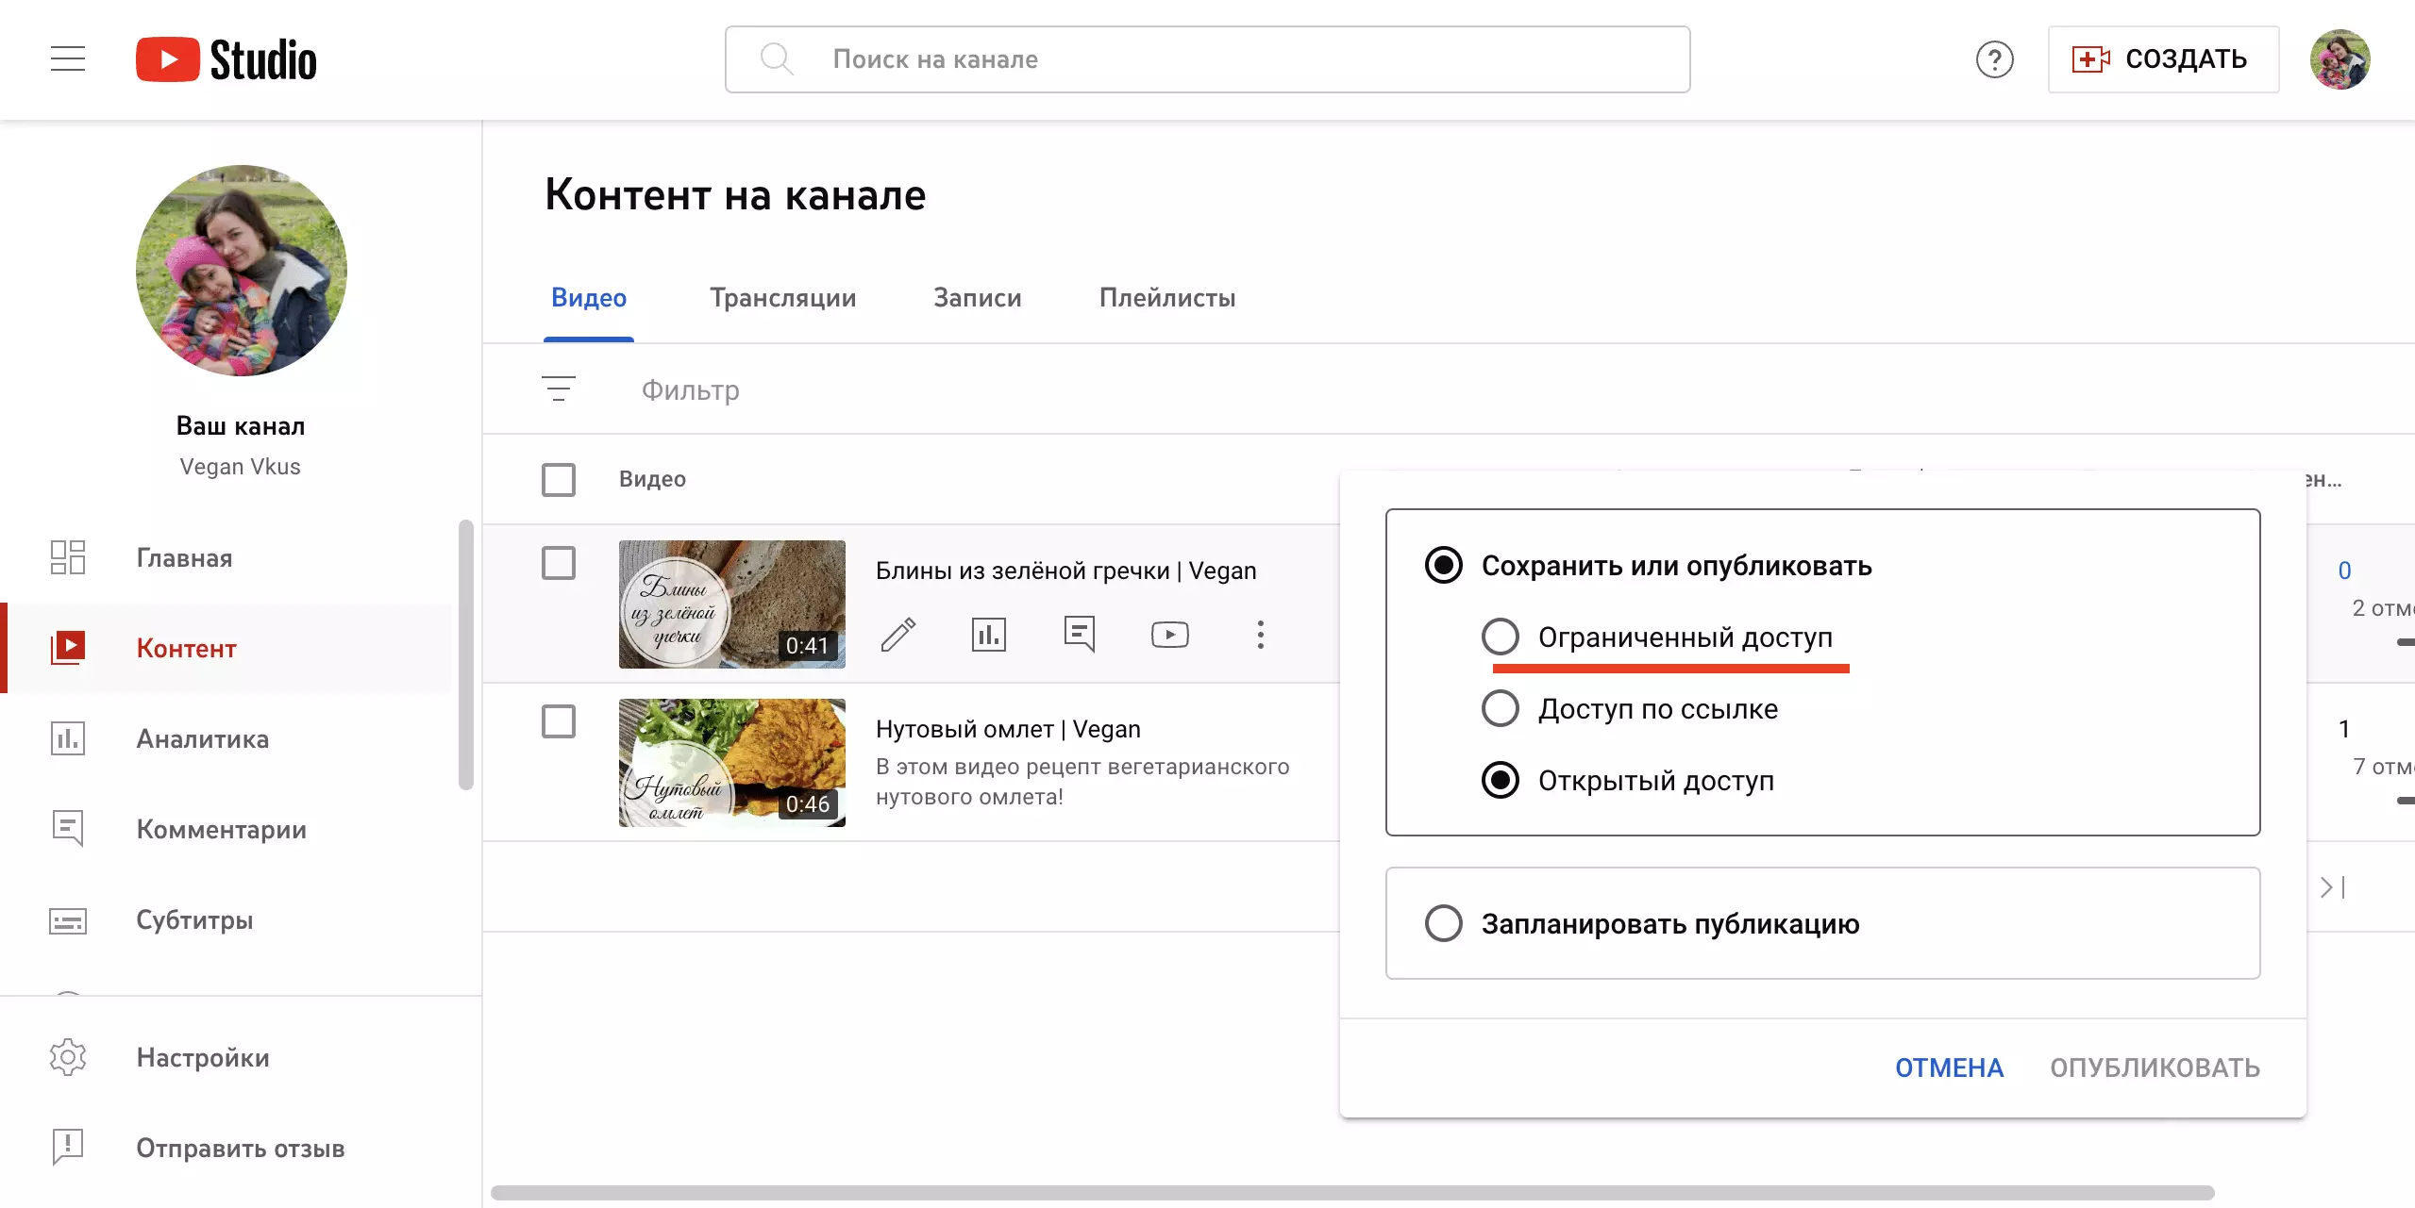
Task: Click the large channel profile picture
Action: tap(242, 271)
